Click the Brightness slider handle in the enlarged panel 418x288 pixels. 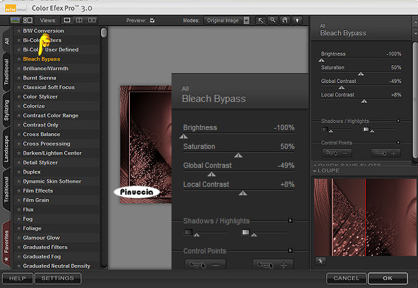coord(183,136)
